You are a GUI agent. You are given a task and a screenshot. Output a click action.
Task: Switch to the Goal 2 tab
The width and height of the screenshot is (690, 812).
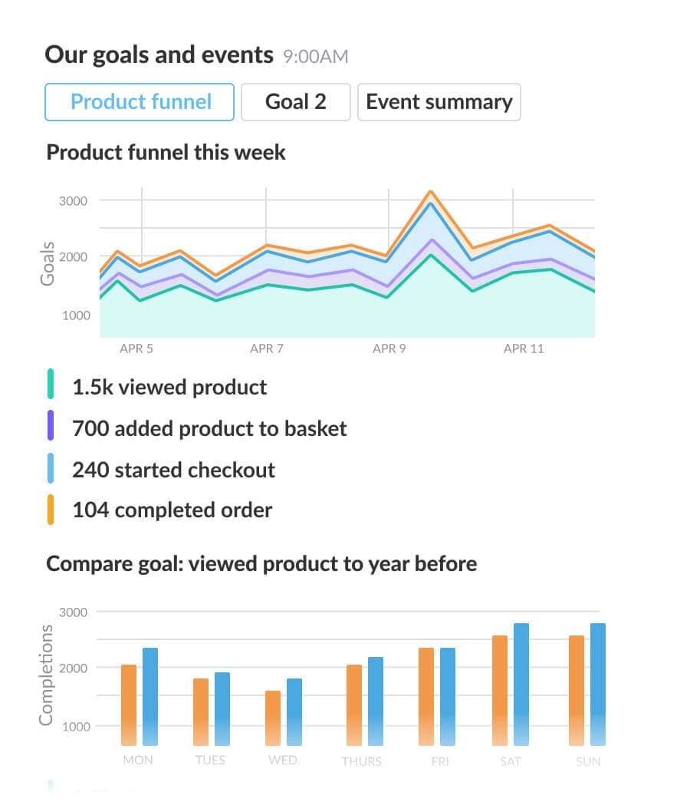pyautogui.click(x=296, y=102)
